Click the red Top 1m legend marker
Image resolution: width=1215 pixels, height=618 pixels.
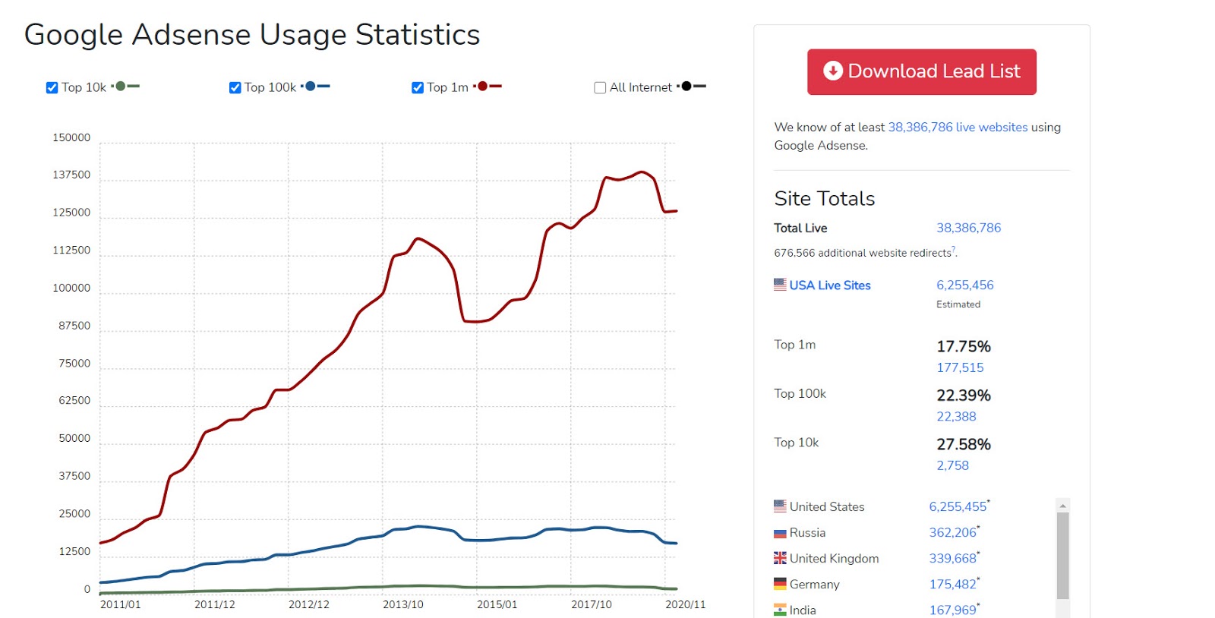click(x=488, y=87)
